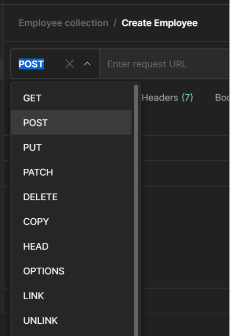Click the method dropdown scrollbar
Viewport: 230px width, 336px height.
point(136,210)
